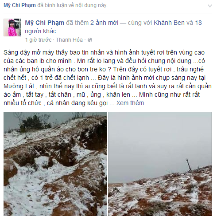Image resolution: width=217 pixels, height=216 pixels.
Task: Open the story options chevron dropdown
Action: tap(210, 6)
